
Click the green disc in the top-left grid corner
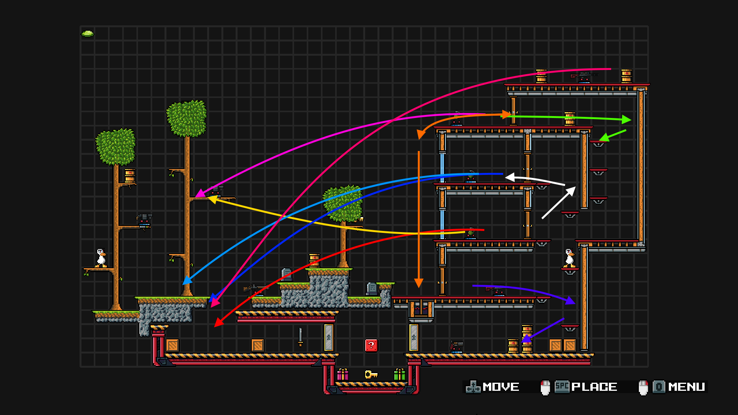(88, 34)
